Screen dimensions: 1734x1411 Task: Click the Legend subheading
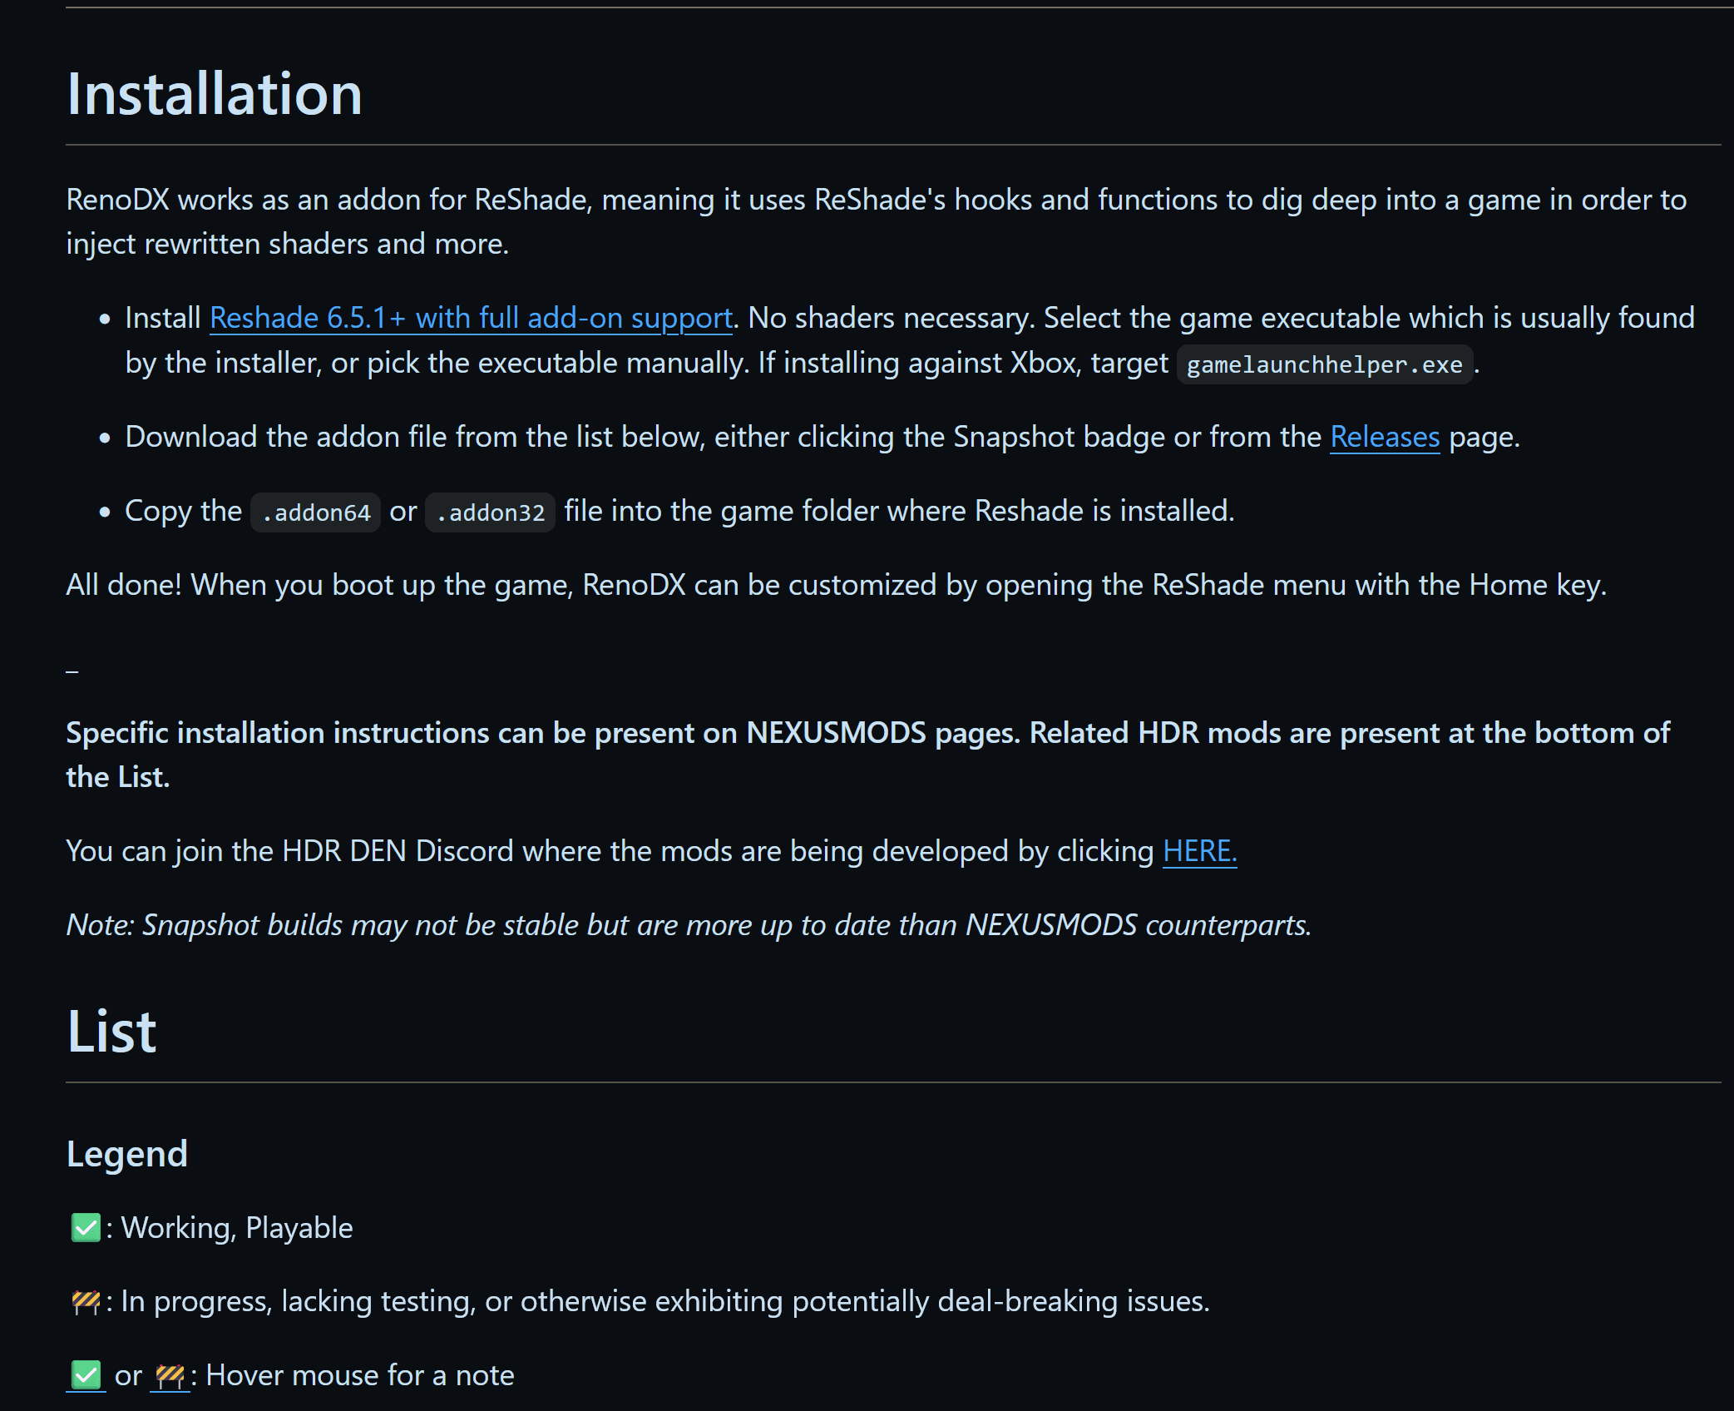click(x=126, y=1154)
